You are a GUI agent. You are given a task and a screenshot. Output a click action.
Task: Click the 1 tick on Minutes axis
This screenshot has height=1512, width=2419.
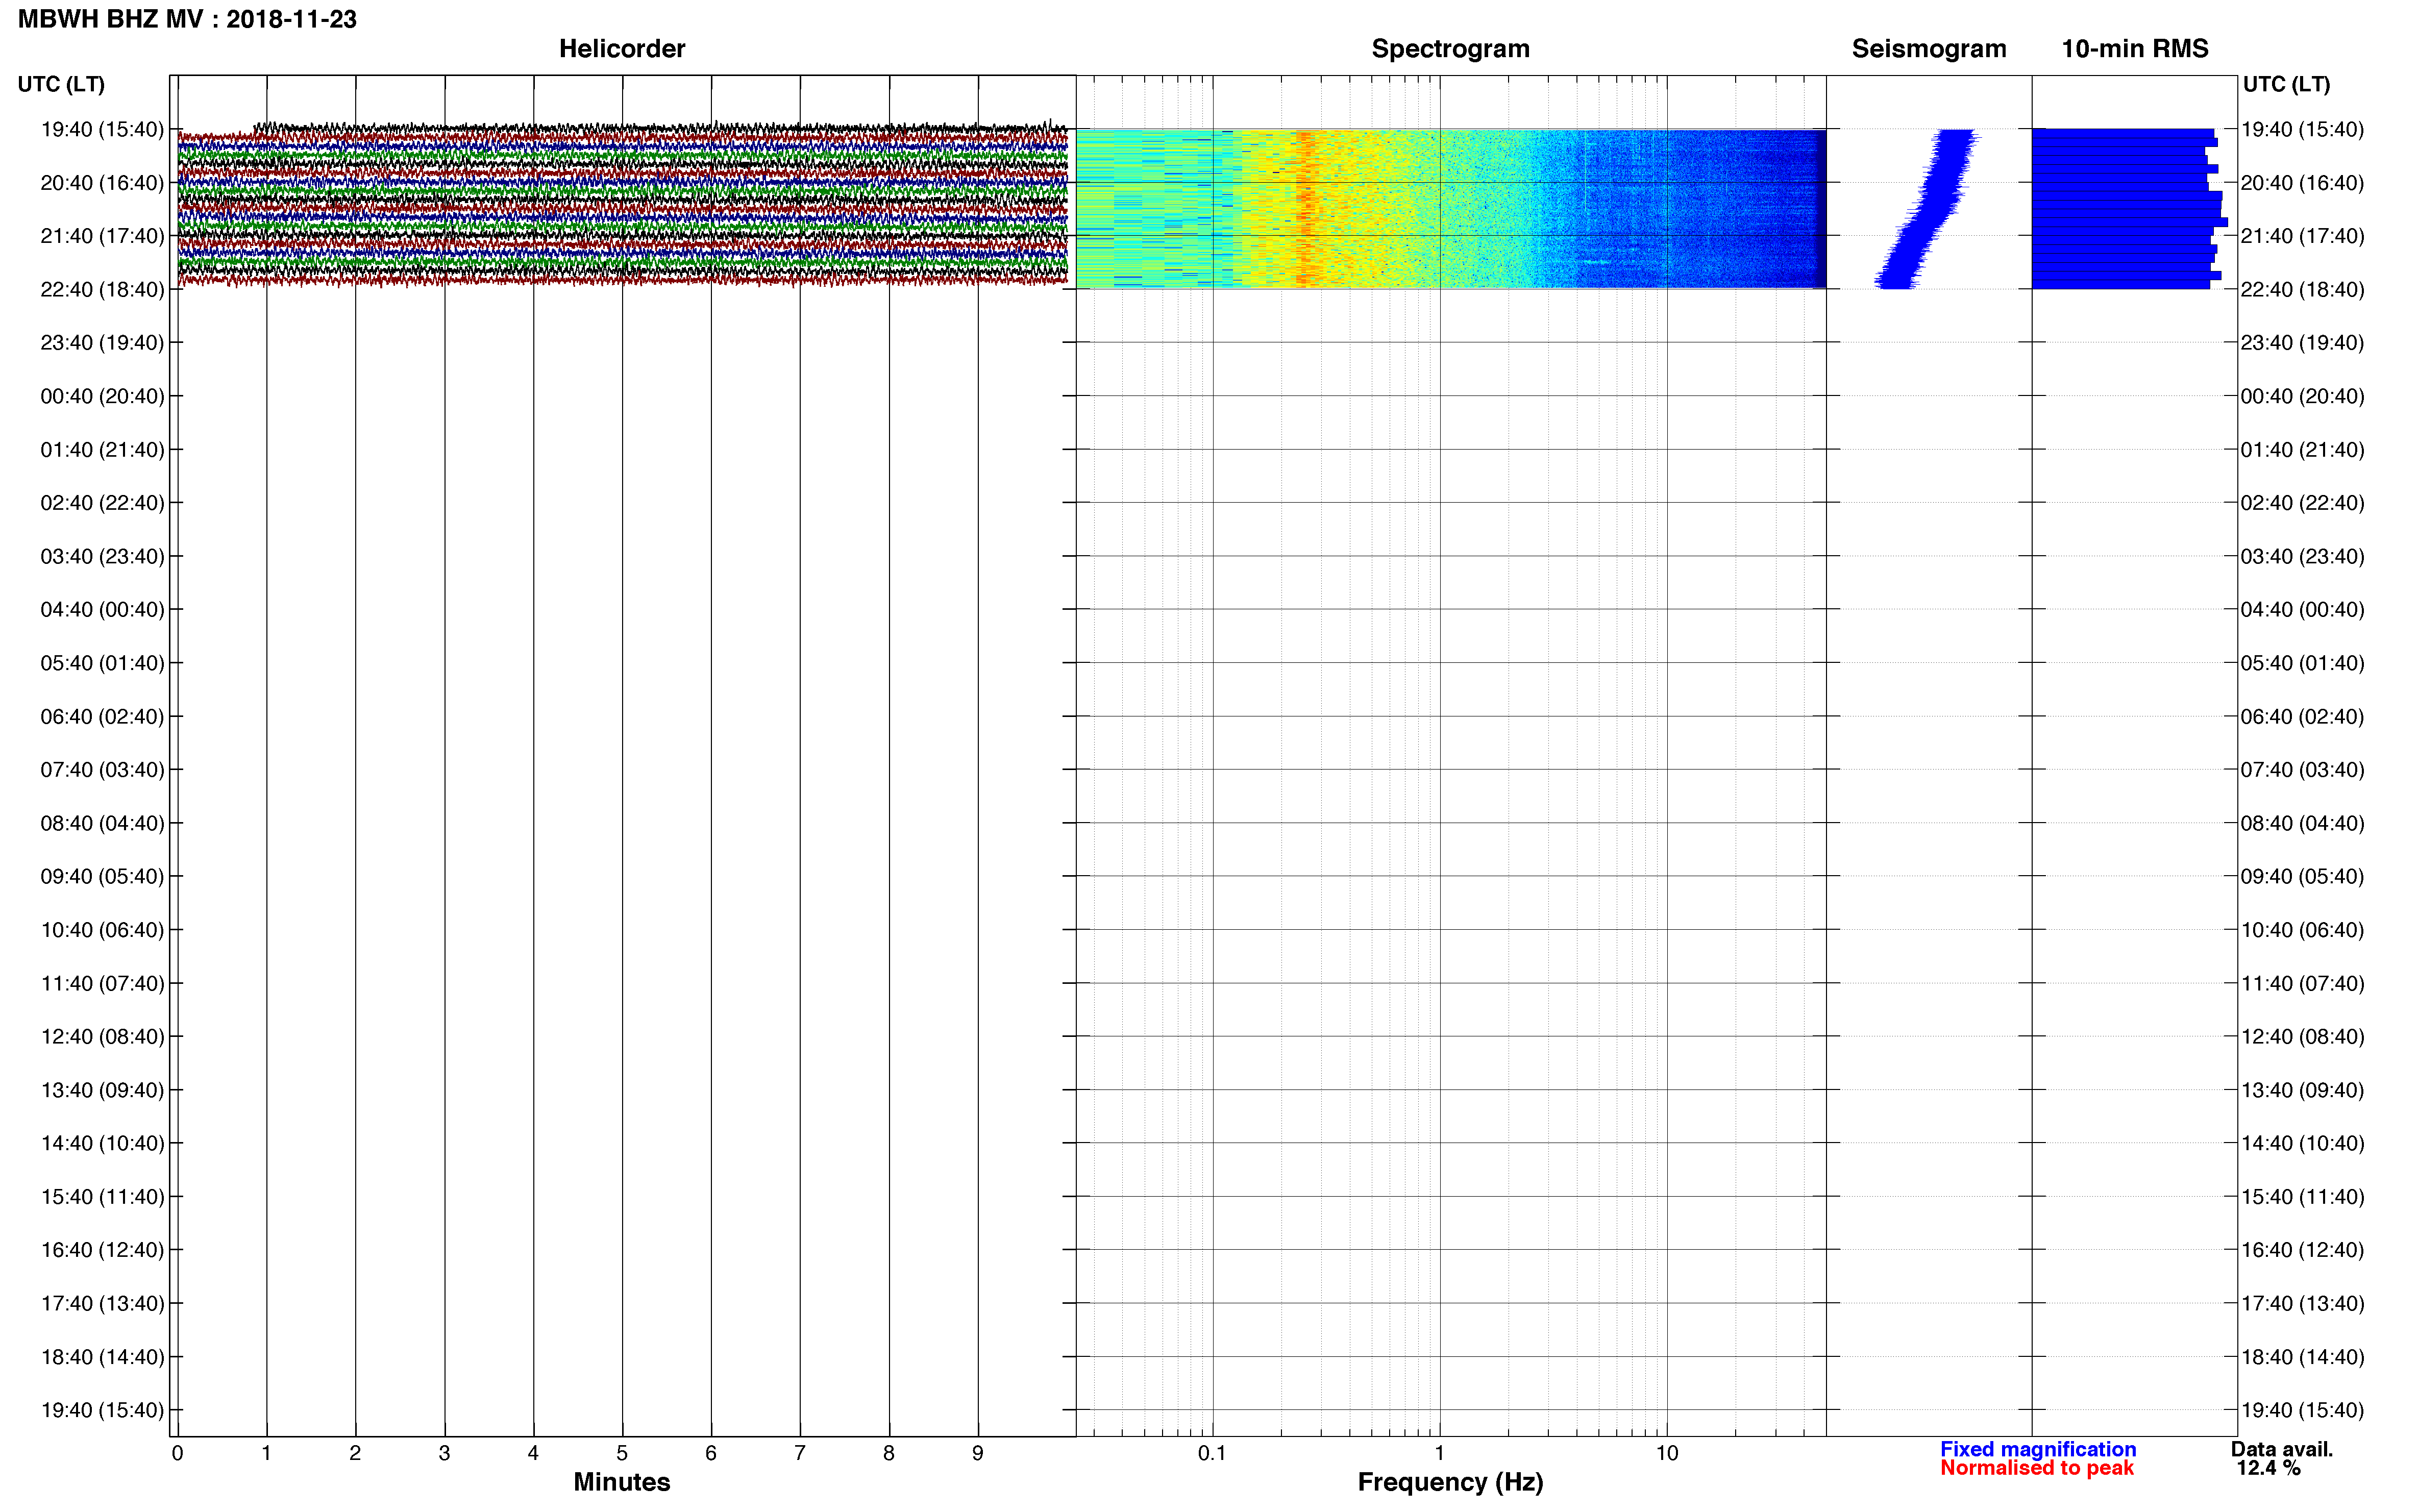(266, 1454)
